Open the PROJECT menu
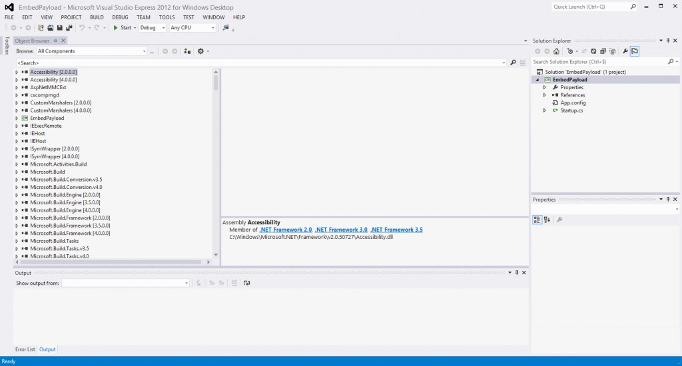Image resolution: width=682 pixels, height=366 pixels. [x=71, y=17]
